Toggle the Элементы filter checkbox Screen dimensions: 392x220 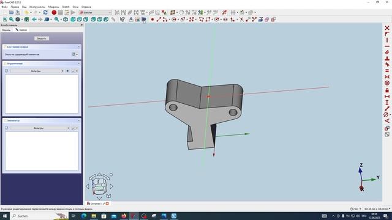tap(7, 128)
